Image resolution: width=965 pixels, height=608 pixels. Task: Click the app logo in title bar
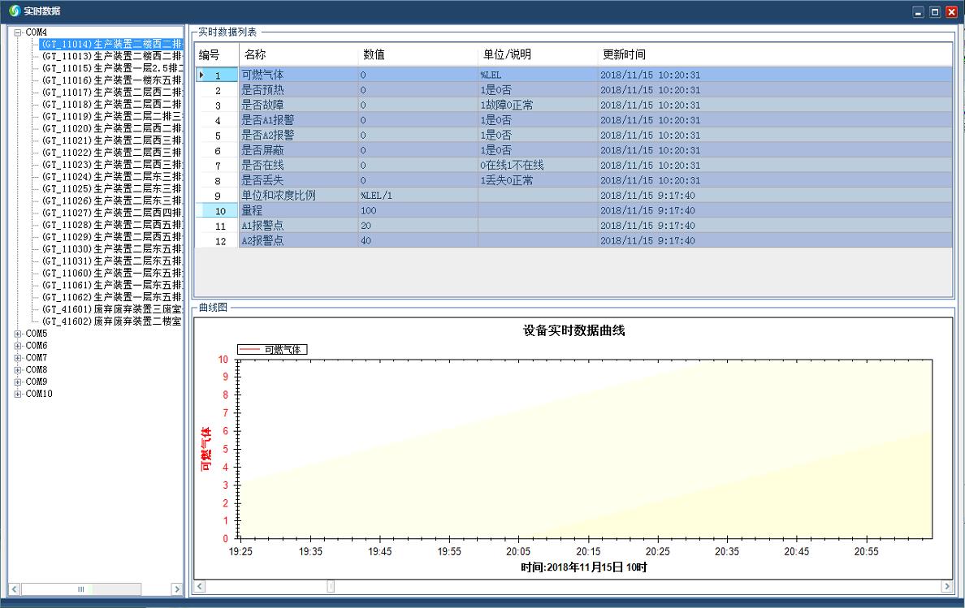pos(14,11)
